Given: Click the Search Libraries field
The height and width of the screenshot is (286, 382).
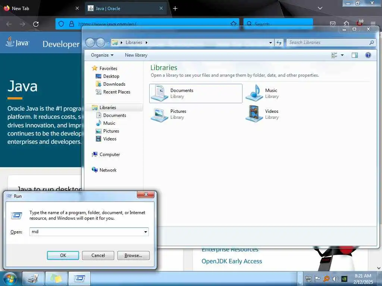Looking at the screenshot, I should point(331,42).
